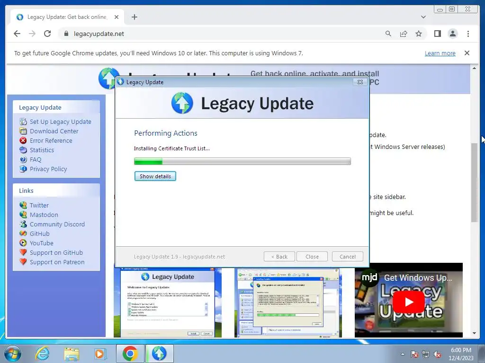Viewport: 485px width, 363px height.
Task: Close the Legacy Update browser tab
Action: point(117,17)
